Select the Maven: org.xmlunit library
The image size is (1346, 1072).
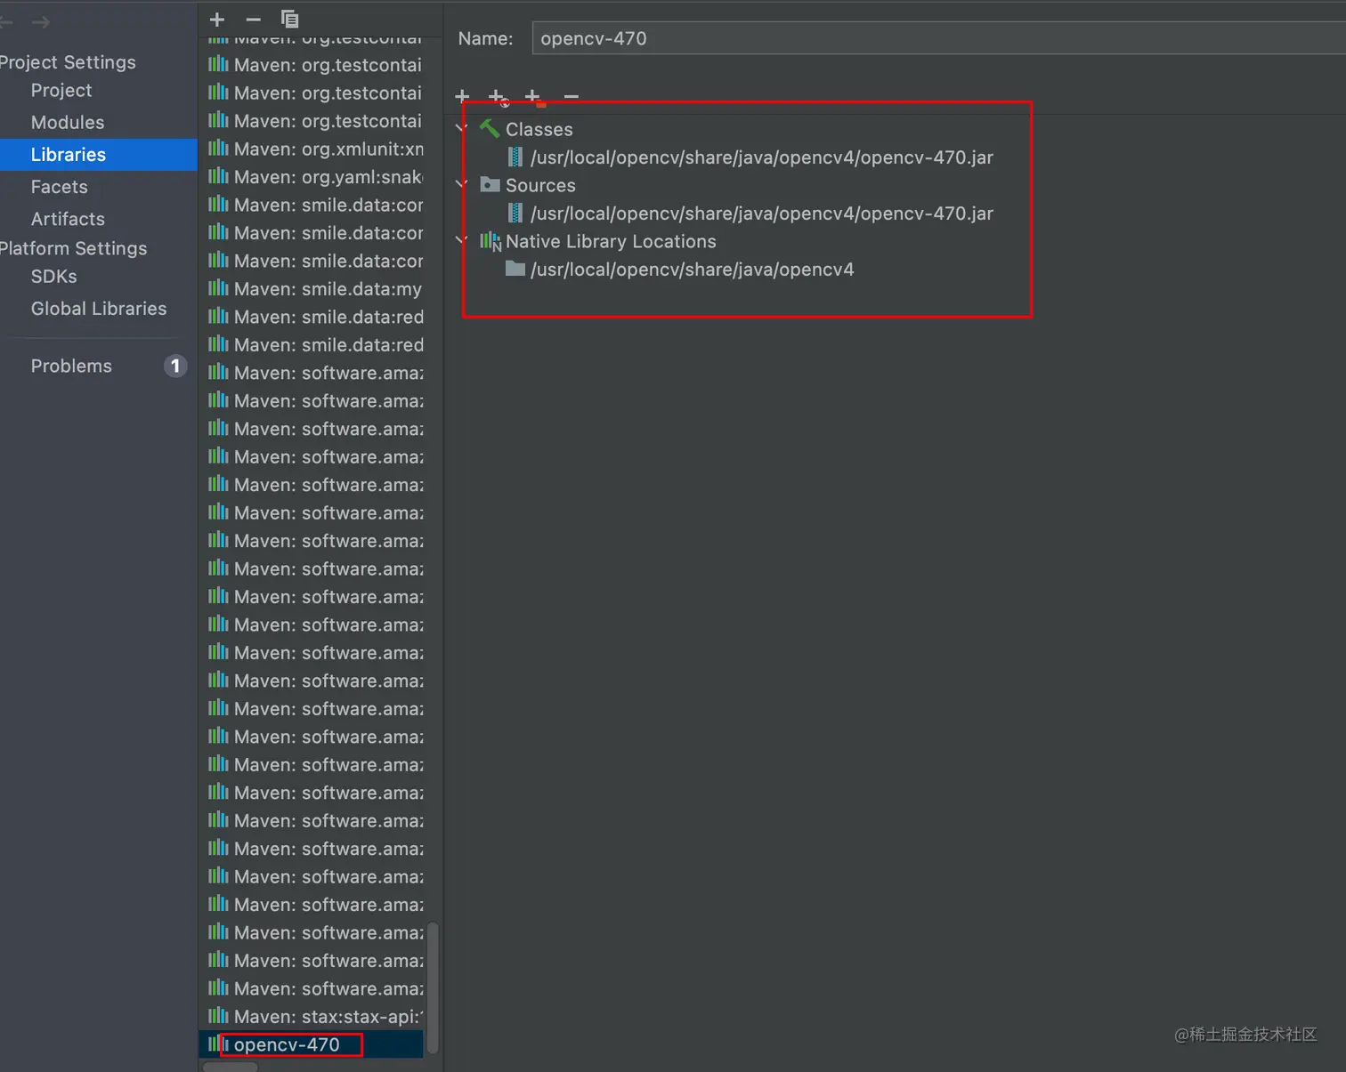pyautogui.click(x=312, y=149)
